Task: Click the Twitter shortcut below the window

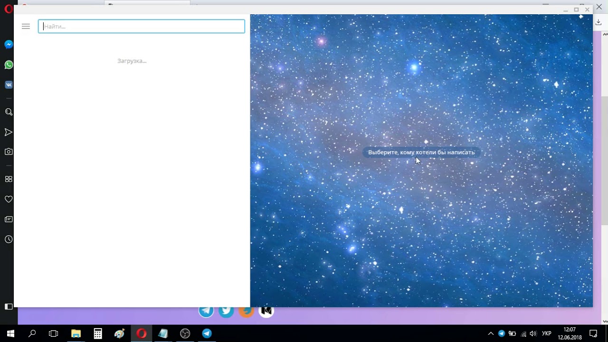Action: 226,312
